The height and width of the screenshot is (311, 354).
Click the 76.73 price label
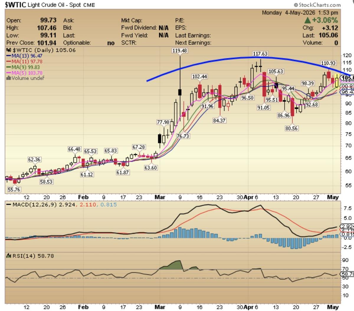click(x=183, y=136)
